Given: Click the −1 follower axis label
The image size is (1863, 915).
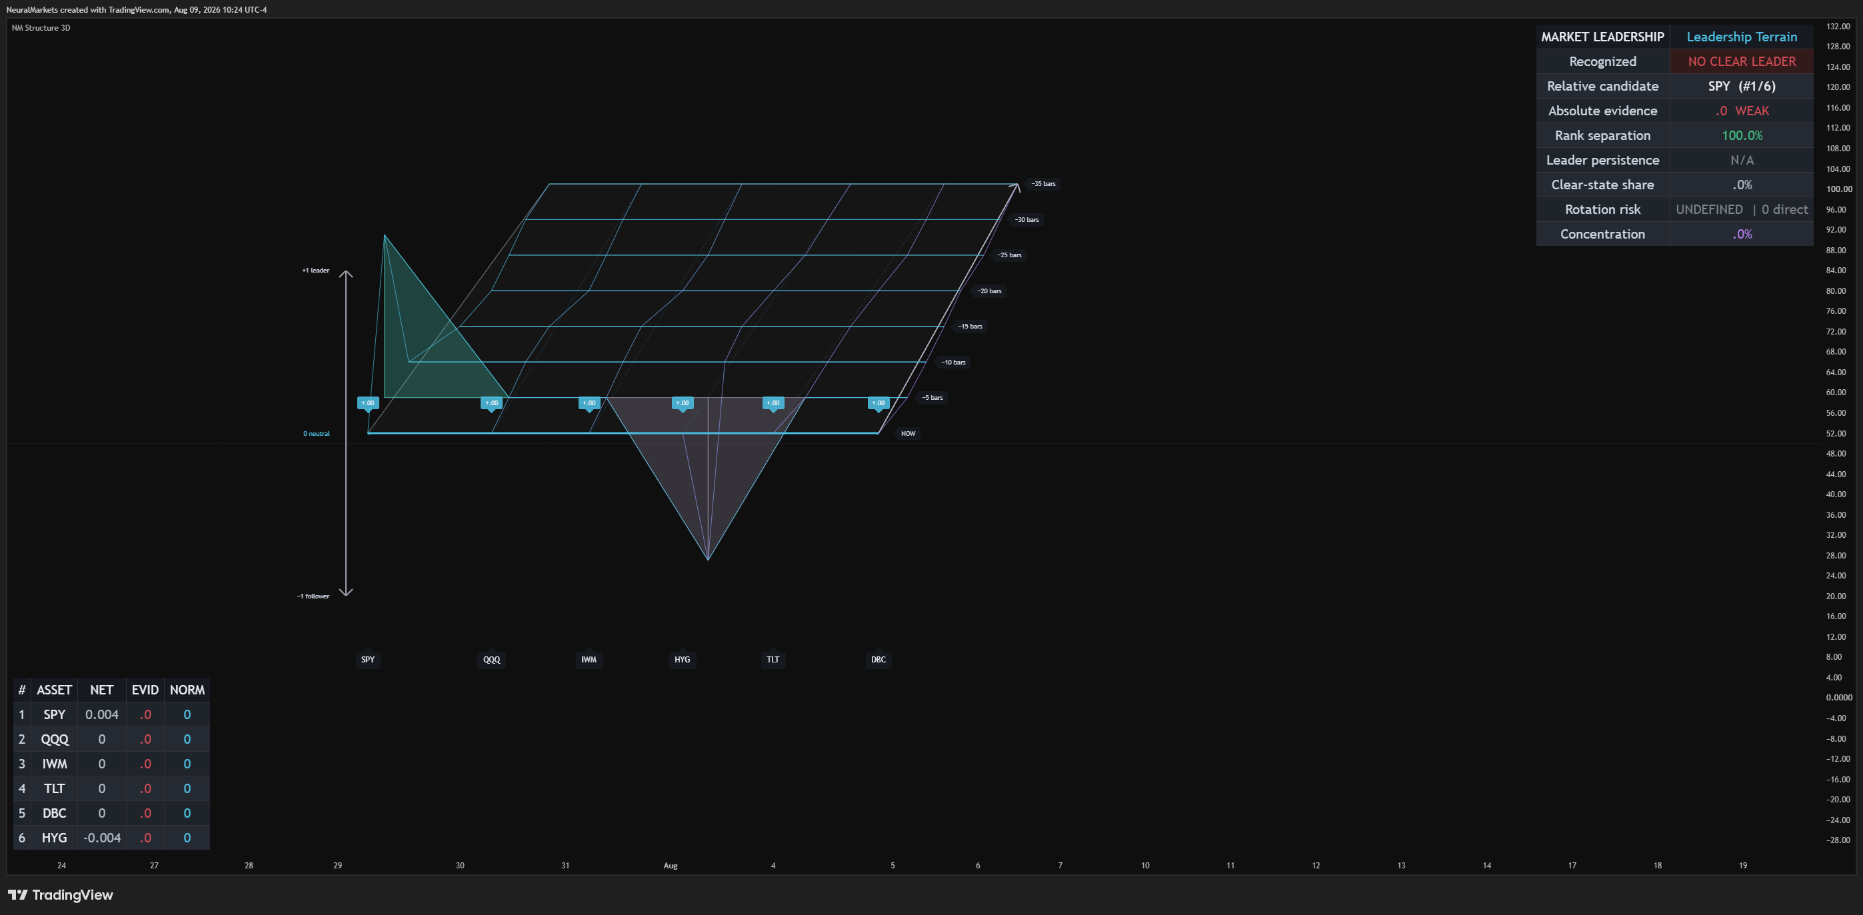Looking at the screenshot, I should point(313,596).
